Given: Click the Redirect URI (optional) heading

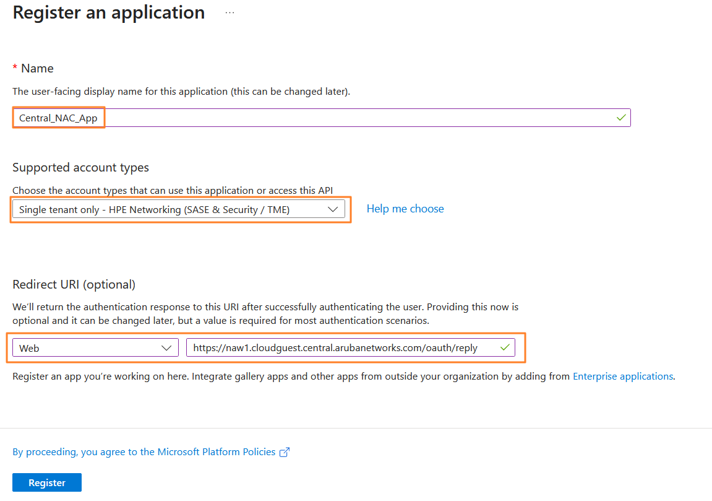Looking at the screenshot, I should 74,284.
